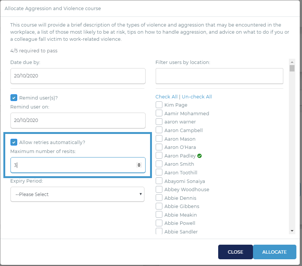This screenshot has width=302, height=266.
Task: Select Aamir Mohammed checkbox
Action: point(159,113)
